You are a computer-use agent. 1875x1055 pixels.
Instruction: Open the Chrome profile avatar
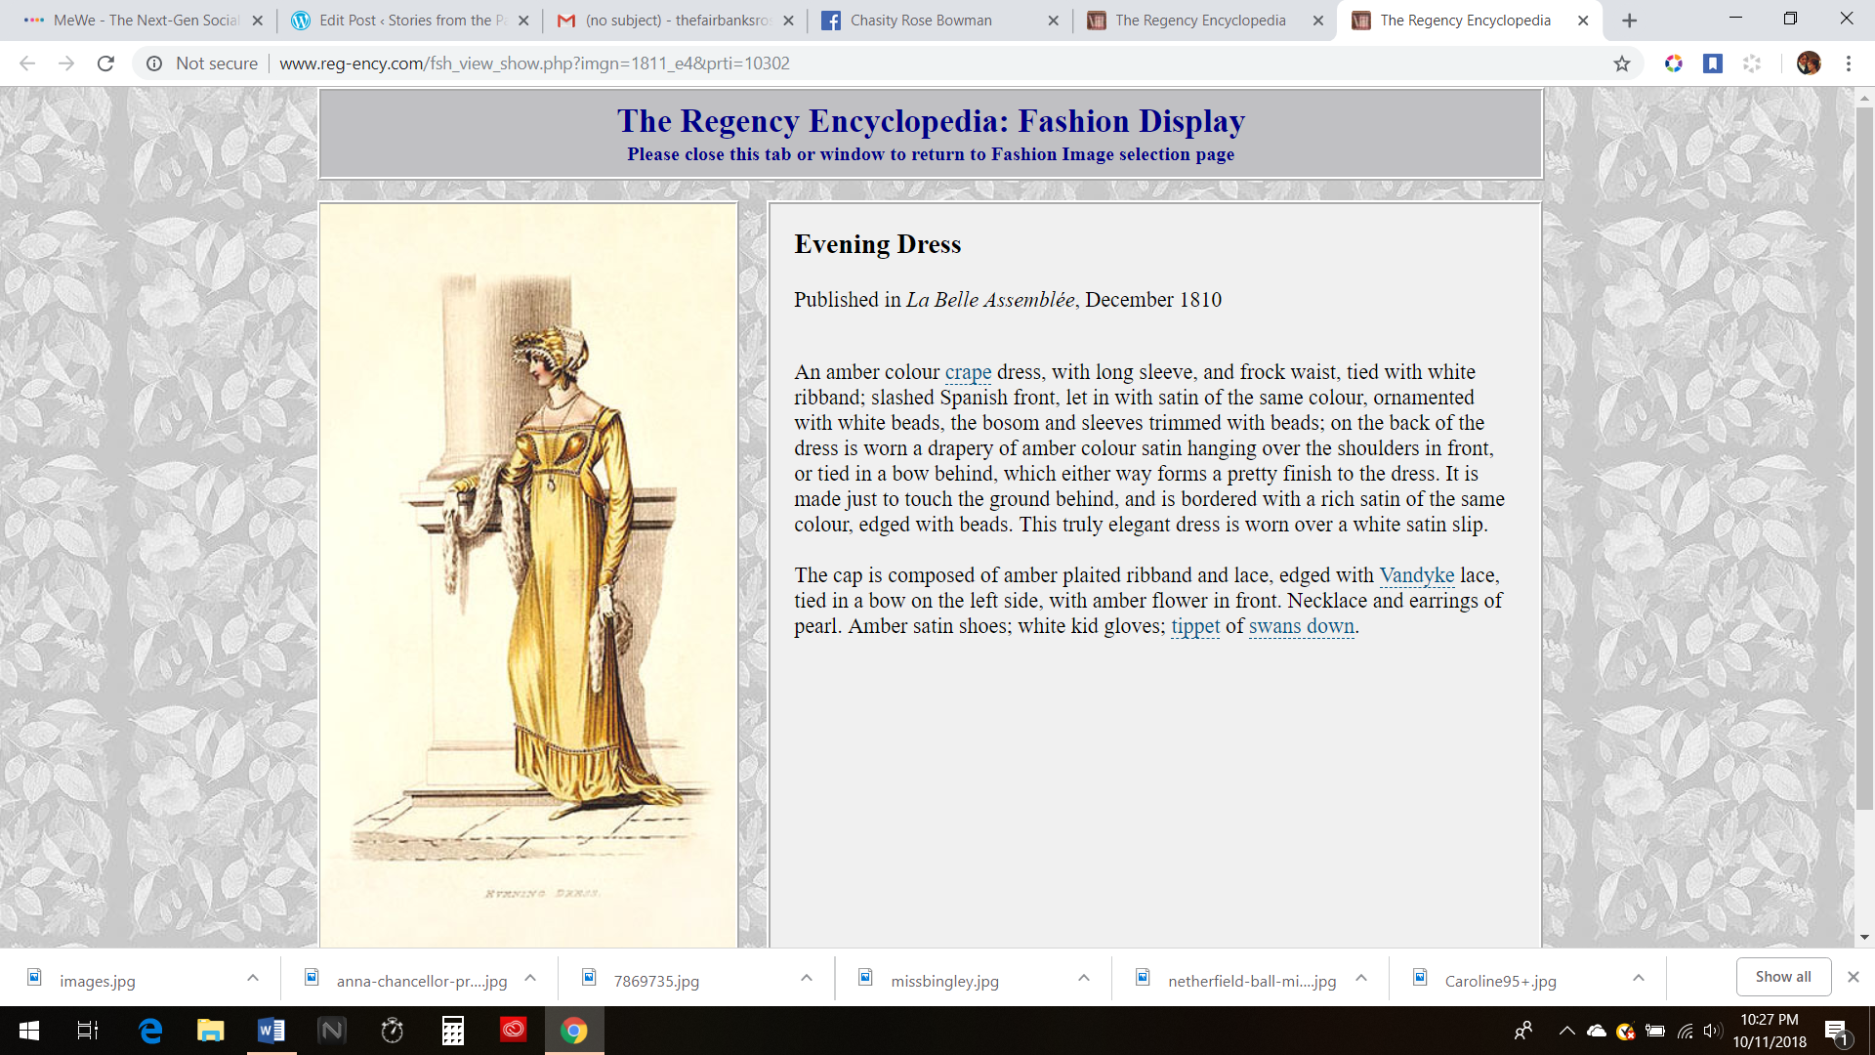(x=1808, y=63)
